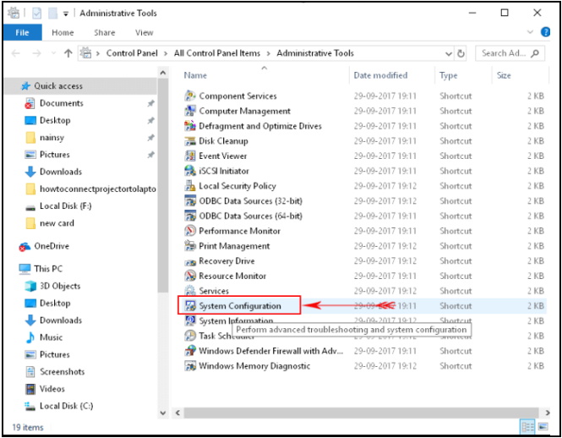Expand the Control Panel breadcrumb chevron
562x438 pixels.
click(x=166, y=53)
